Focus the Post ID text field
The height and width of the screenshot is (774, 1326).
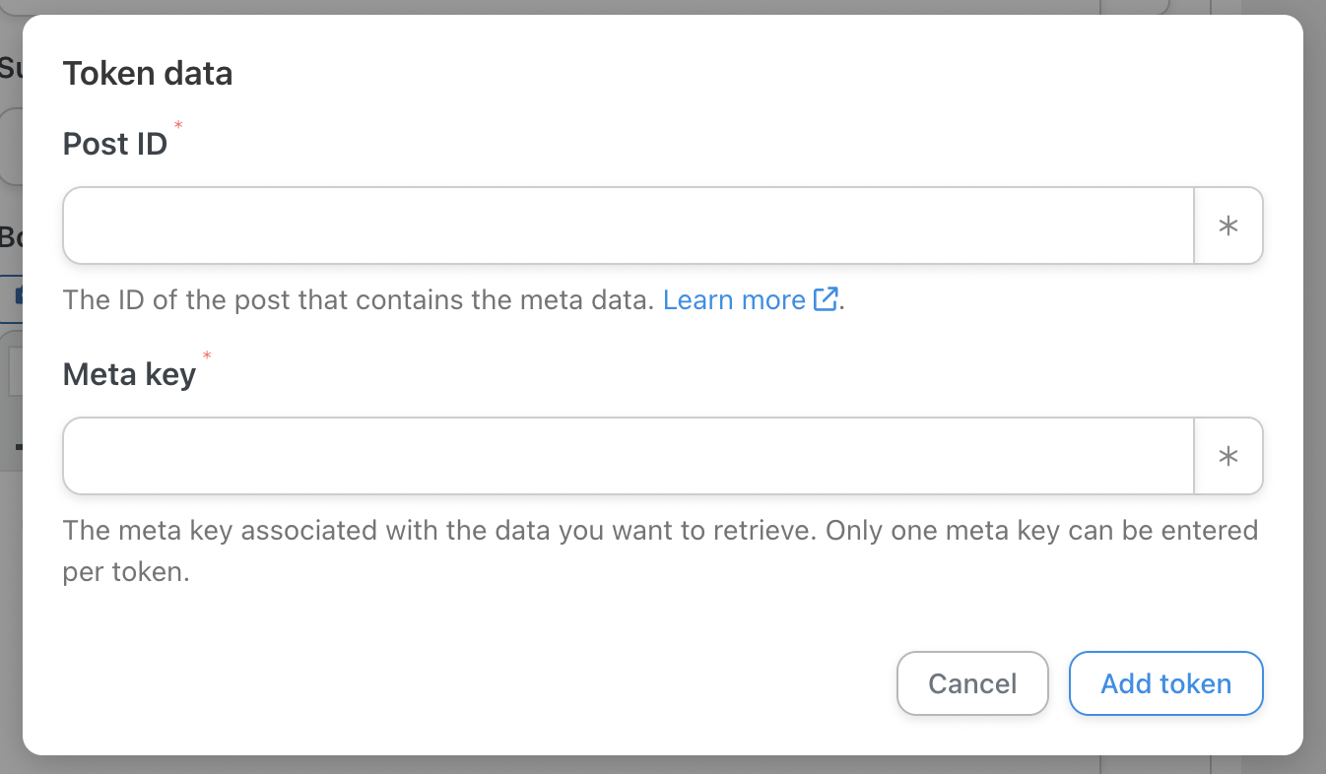click(629, 226)
